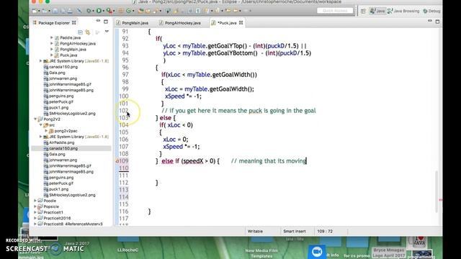Expand the Puck.java tree node

pos(52,55)
